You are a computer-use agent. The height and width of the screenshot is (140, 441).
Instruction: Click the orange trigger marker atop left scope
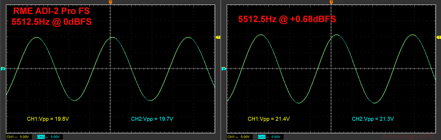tap(110, 2)
